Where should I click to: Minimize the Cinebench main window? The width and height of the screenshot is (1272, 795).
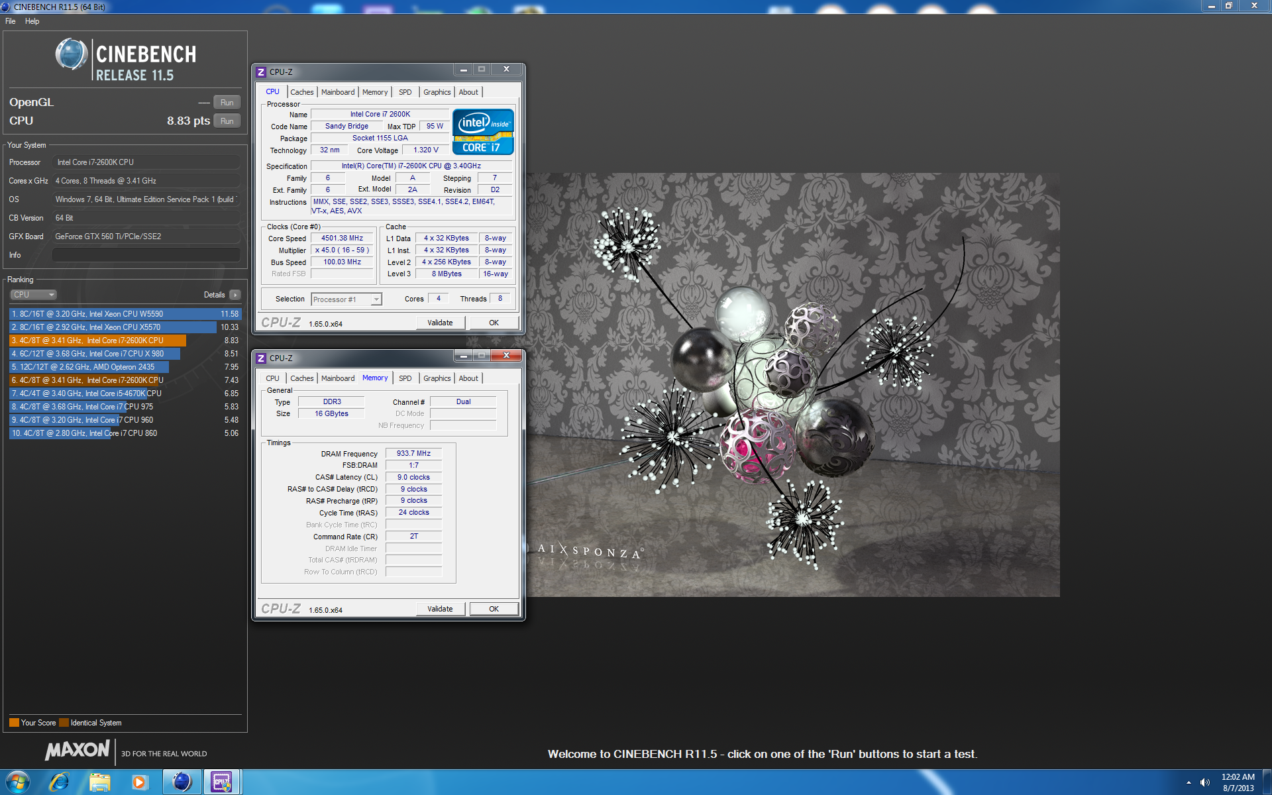pyautogui.click(x=1211, y=6)
